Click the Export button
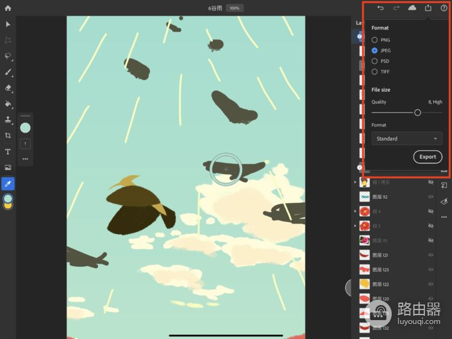The image size is (452, 339). (428, 157)
